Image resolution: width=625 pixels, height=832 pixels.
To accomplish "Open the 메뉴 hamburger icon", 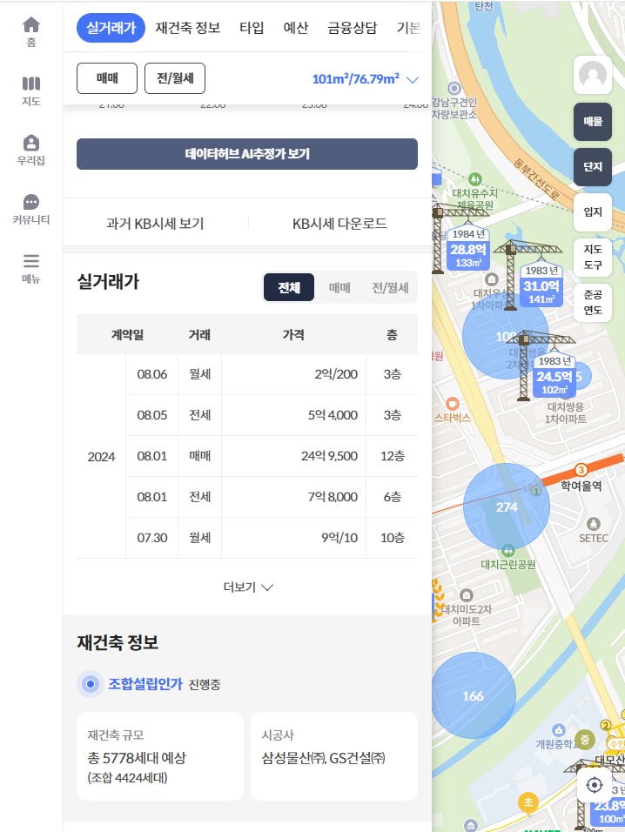I will 31,268.
